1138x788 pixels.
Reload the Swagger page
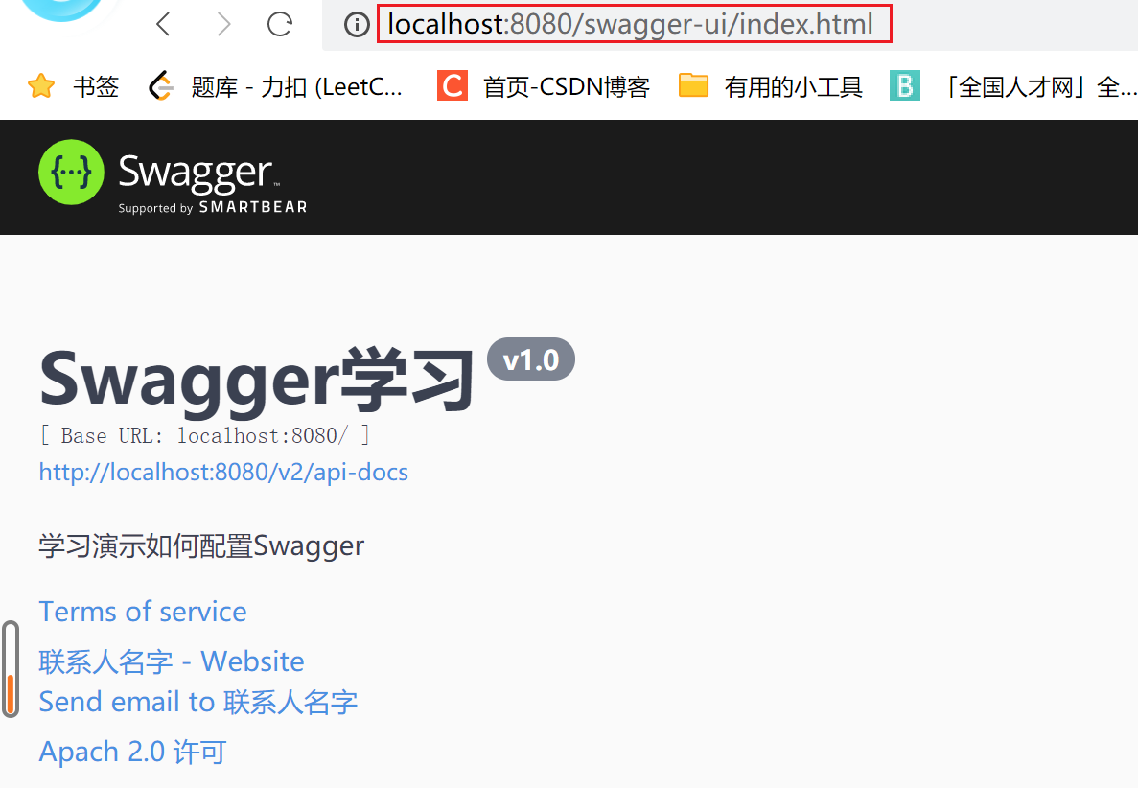(x=280, y=24)
